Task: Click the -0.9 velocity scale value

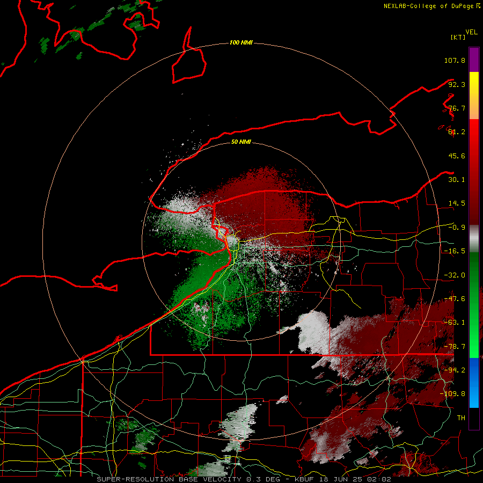Action: [457, 228]
